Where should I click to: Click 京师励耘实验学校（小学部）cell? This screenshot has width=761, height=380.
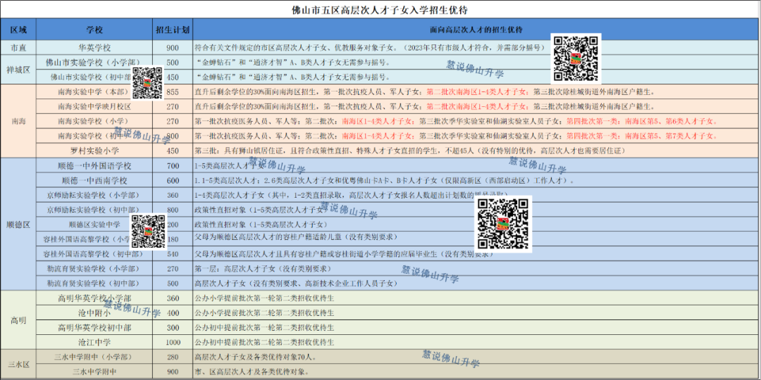coord(94,195)
